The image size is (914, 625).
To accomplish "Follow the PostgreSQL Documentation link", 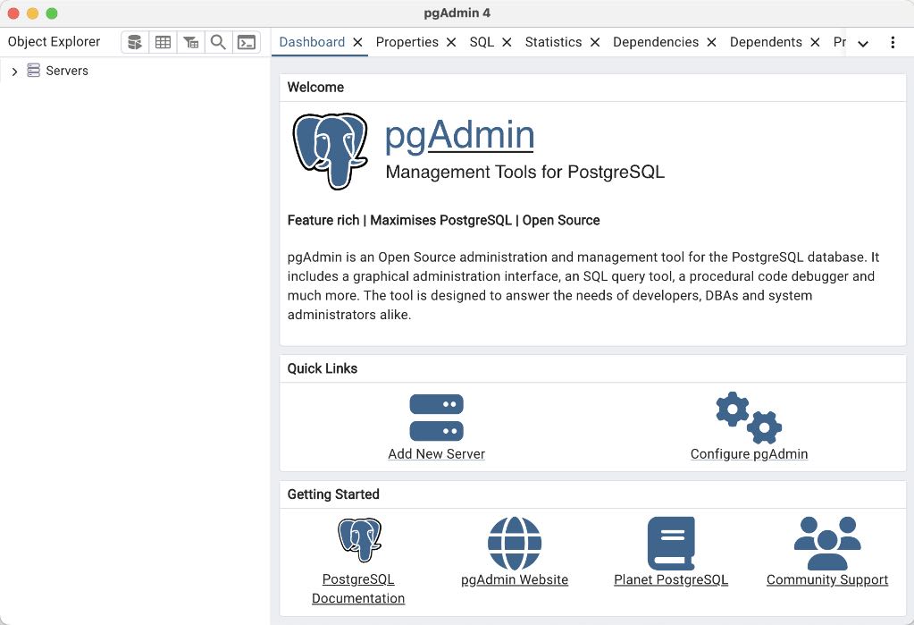I will [357, 588].
